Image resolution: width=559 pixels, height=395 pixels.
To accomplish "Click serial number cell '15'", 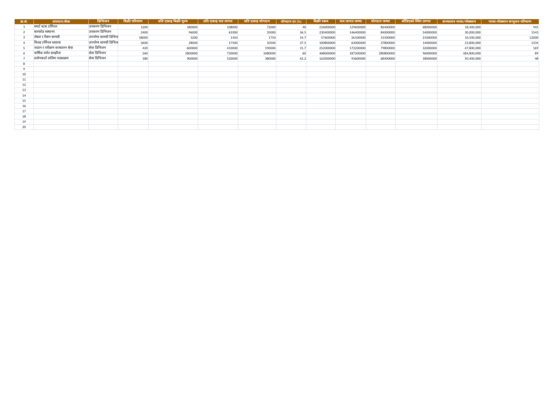I will pyautogui.click(x=24, y=101).
